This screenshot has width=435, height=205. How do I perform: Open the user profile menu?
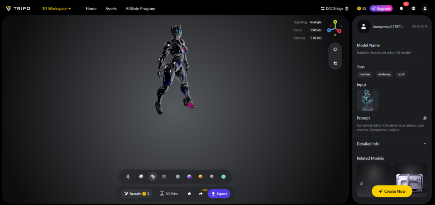pyautogui.click(x=425, y=8)
